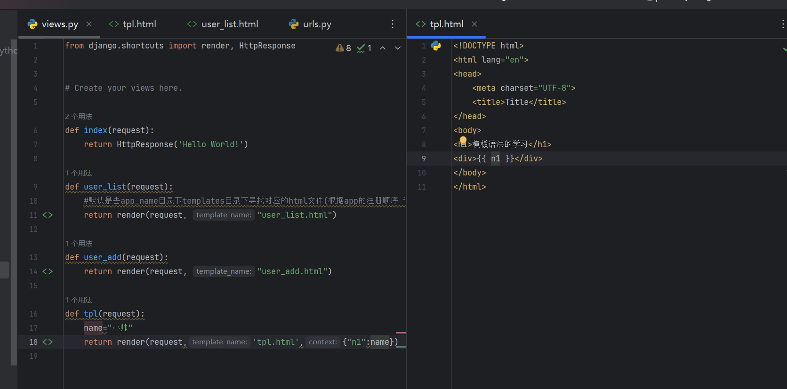Click template_name hint on line 14
Viewport: 787px width, 389px height.
click(224, 271)
